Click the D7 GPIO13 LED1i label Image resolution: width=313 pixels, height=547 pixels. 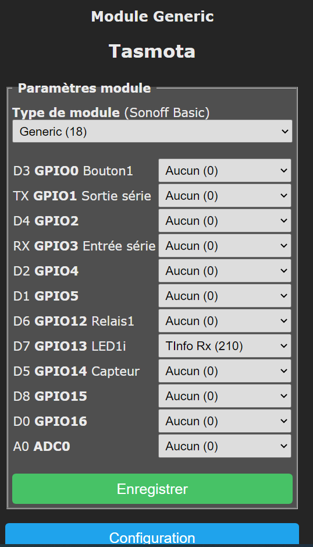point(69,346)
